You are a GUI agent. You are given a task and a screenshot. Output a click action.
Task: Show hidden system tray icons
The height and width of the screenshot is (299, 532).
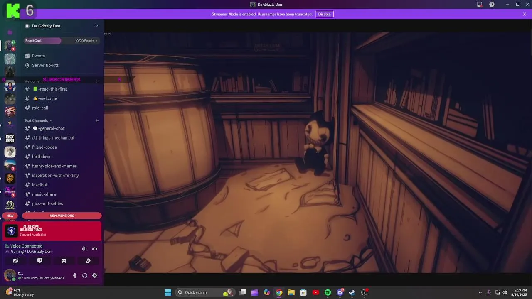(480, 292)
